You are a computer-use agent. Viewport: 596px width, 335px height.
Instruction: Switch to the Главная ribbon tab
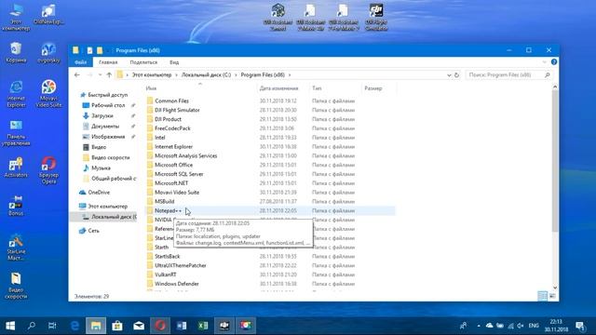coord(108,62)
